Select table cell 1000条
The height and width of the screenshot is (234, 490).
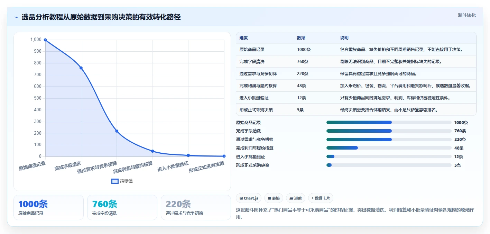coord(304,50)
